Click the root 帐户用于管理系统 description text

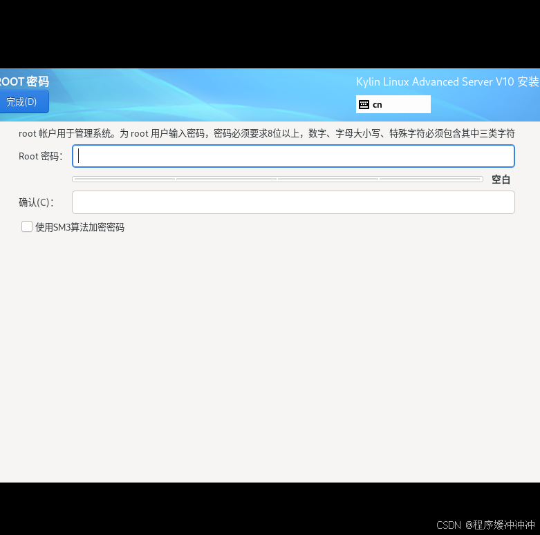coord(267,133)
